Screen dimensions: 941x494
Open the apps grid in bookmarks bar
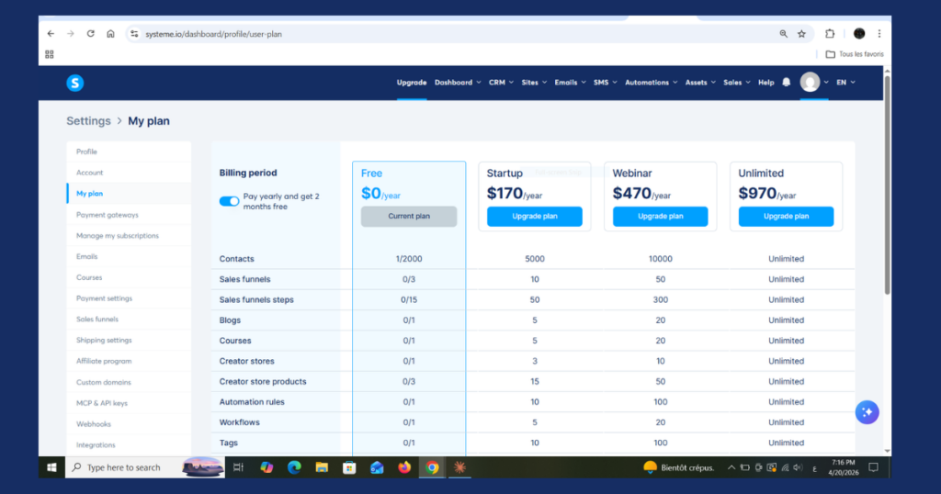(x=50, y=54)
